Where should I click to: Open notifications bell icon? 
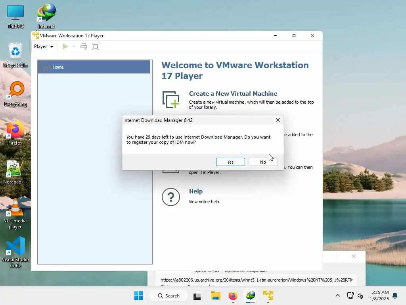point(395,295)
